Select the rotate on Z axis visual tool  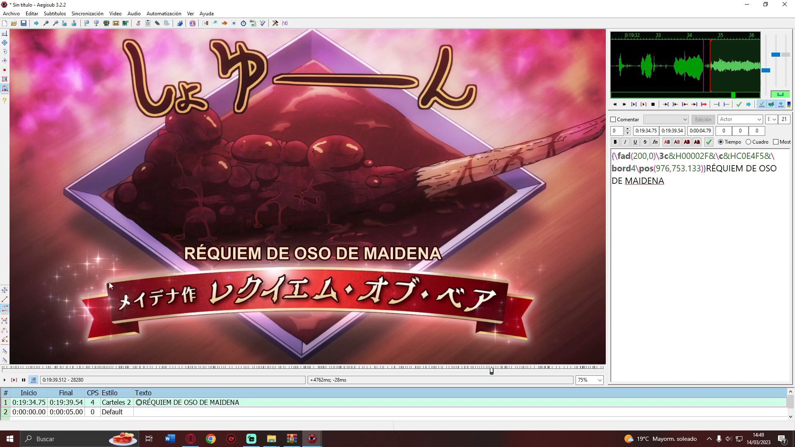[x=5, y=52]
